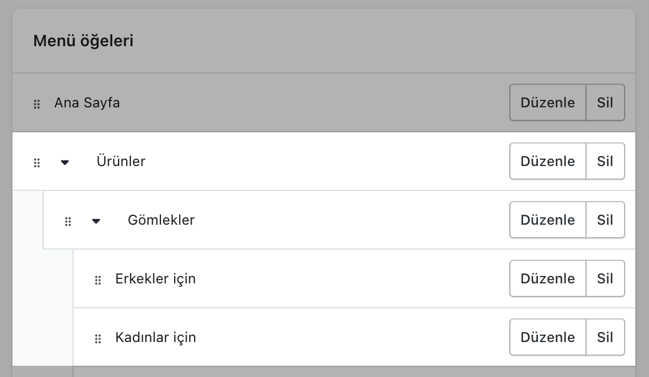Choose Düzenle on the Kadınlar için row

pos(547,337)
